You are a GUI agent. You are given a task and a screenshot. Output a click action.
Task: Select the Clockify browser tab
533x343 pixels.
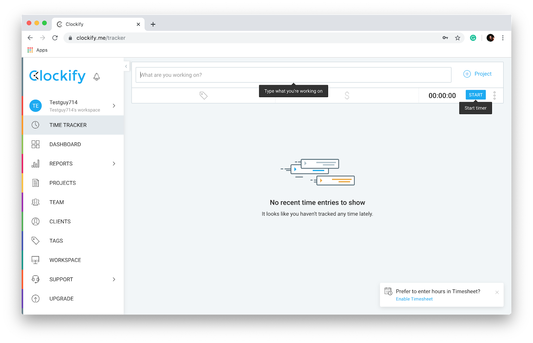pos(98,24)
